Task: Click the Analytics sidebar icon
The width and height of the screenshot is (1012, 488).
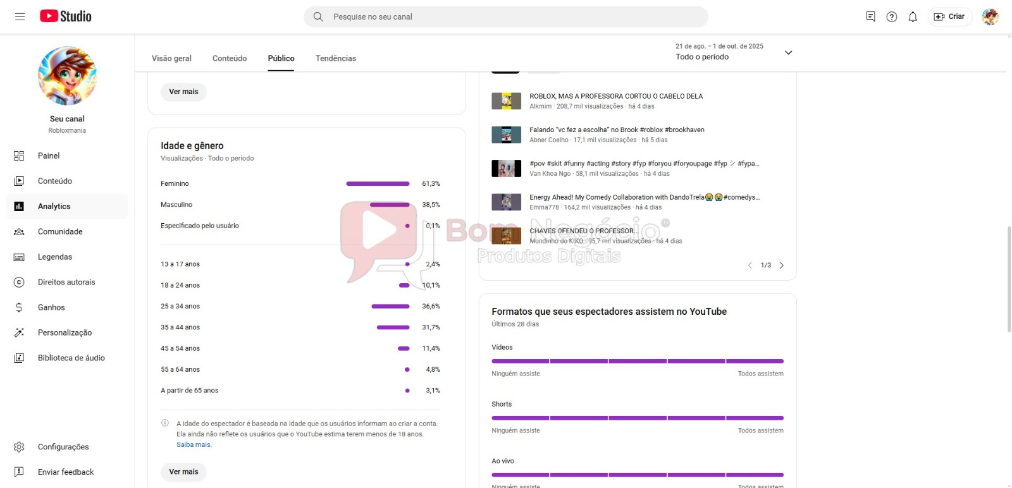Action: pyautogui.click(x=19, y=206)
